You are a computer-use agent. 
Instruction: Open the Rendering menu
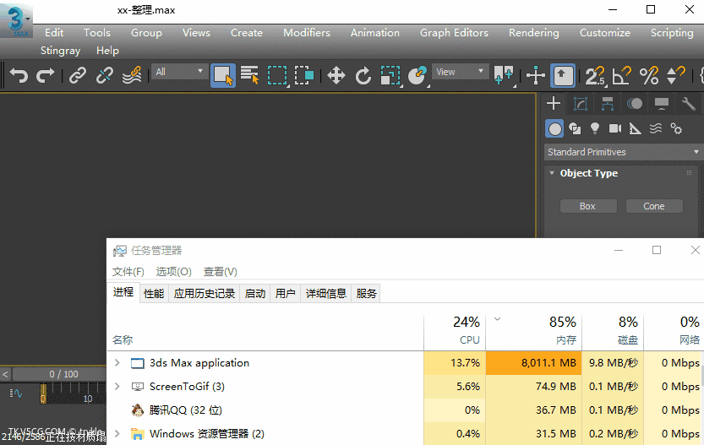[534, 33]
